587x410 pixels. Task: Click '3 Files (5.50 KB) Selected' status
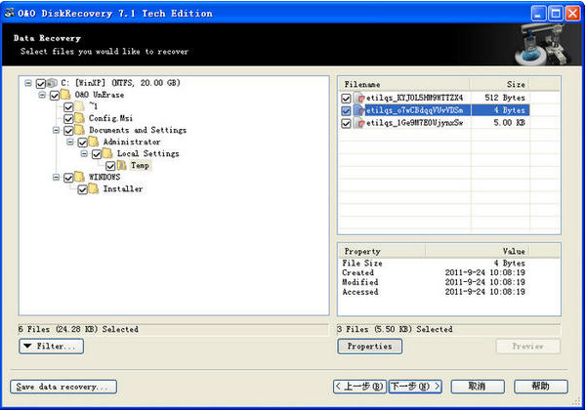(x=395, y=329)
